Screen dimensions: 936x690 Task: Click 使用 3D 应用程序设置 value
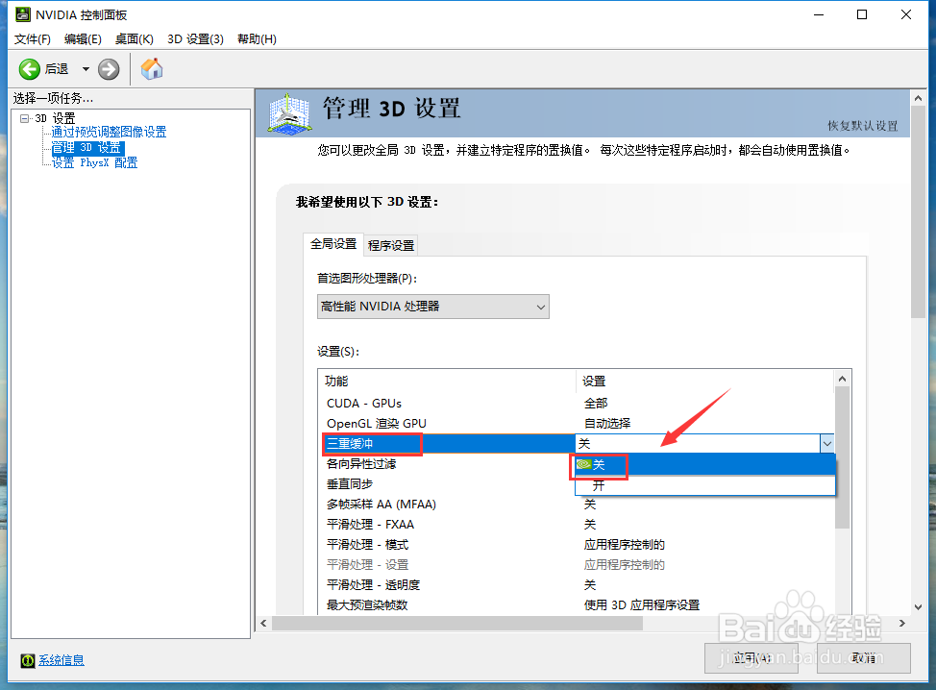(642, 604)
